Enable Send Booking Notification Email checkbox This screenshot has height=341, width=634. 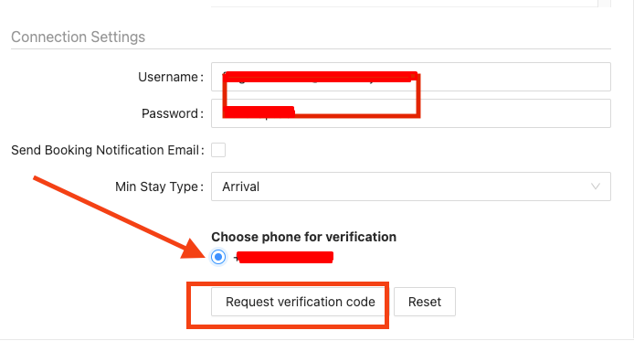[218, 150]
